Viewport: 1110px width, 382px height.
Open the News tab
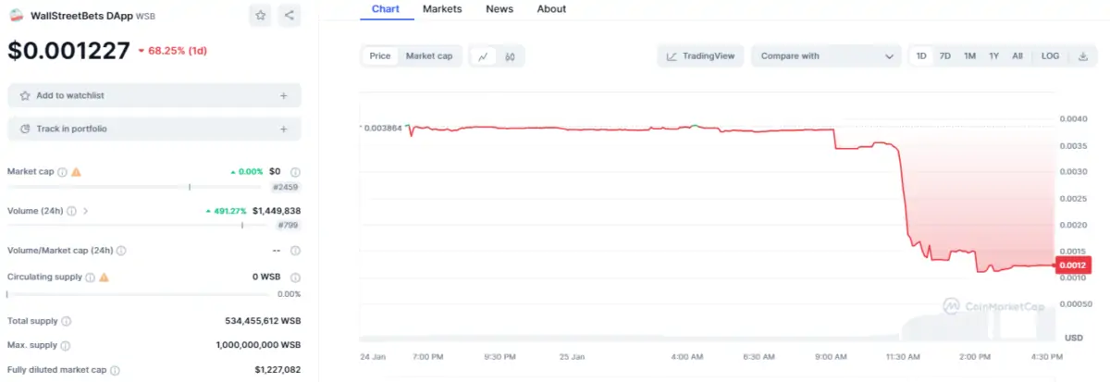click(499, 9)
